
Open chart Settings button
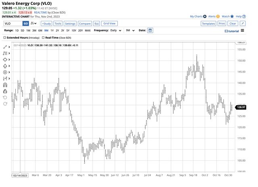click(x=70, y=24)
